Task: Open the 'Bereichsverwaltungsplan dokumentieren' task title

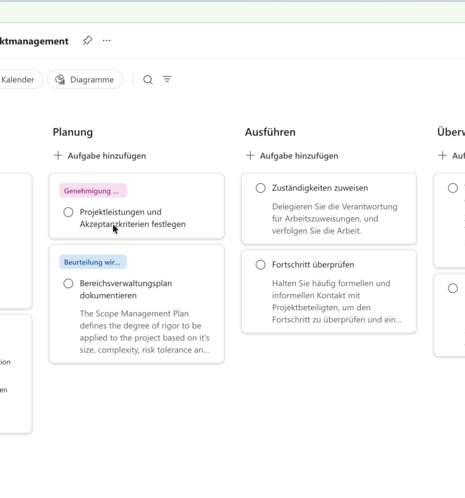Action: (x=126, y=290)
